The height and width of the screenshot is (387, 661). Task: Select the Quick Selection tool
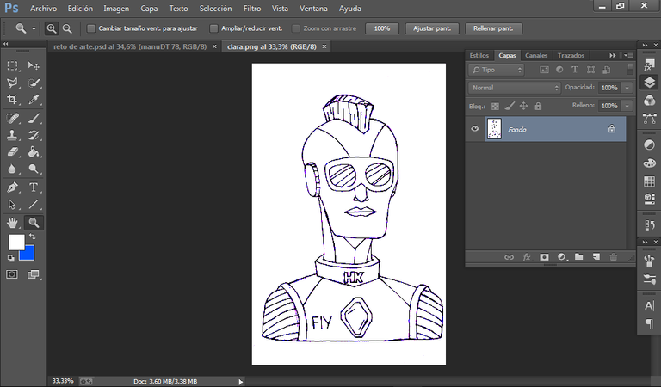(34, 83)
